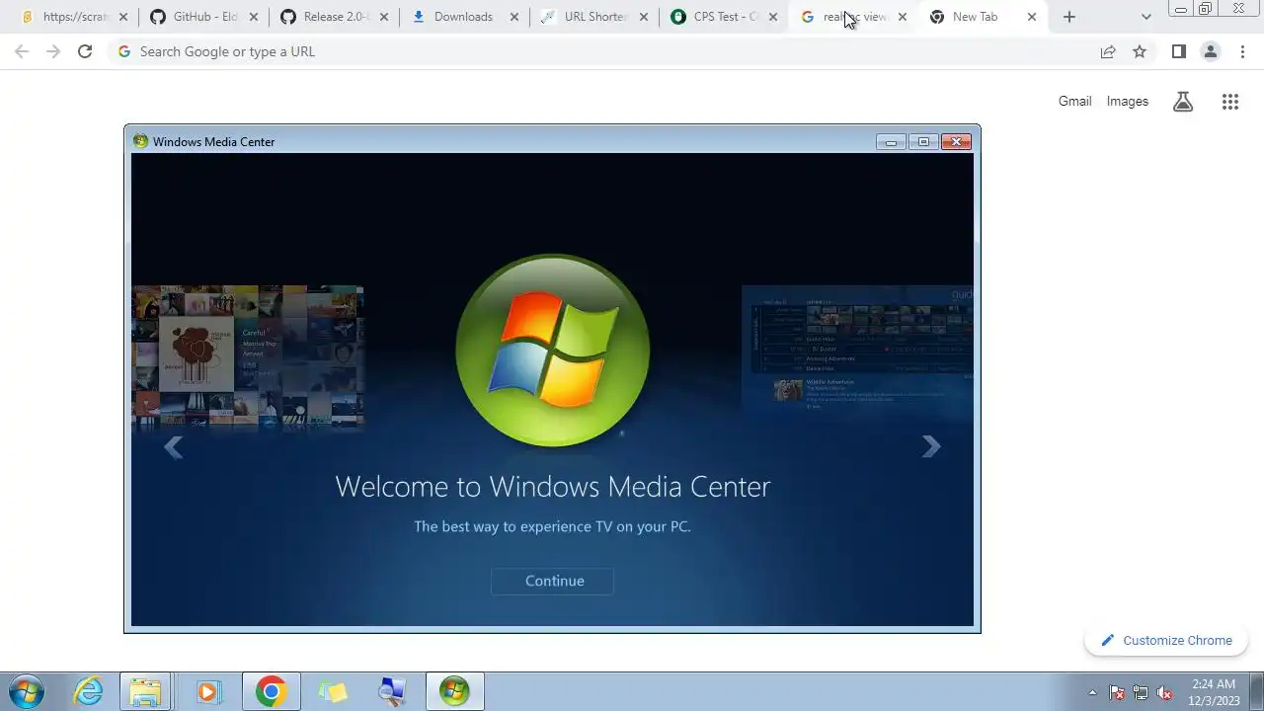Screen dimensions: 1264x711
Task: Open the Google apps grid
Action: tap(1230, 101)
